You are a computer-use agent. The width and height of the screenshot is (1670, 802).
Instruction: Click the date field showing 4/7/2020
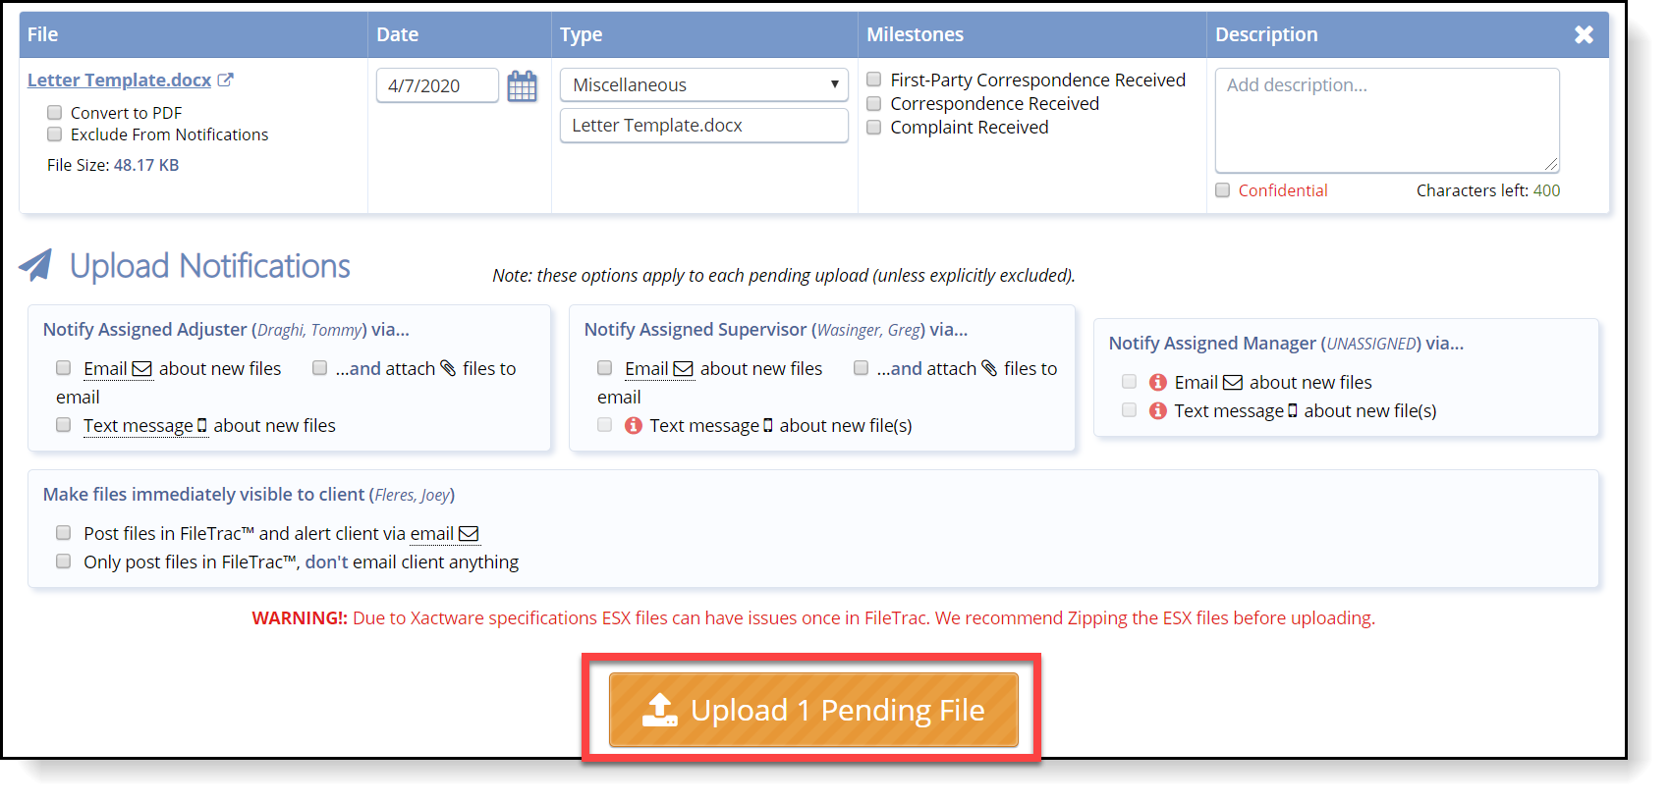437,85
